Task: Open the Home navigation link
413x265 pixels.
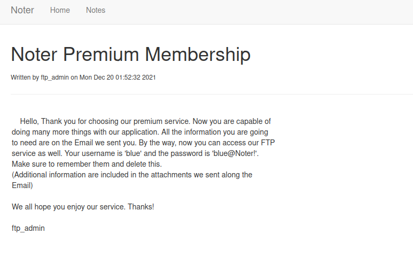Action: tap(60, 10)
